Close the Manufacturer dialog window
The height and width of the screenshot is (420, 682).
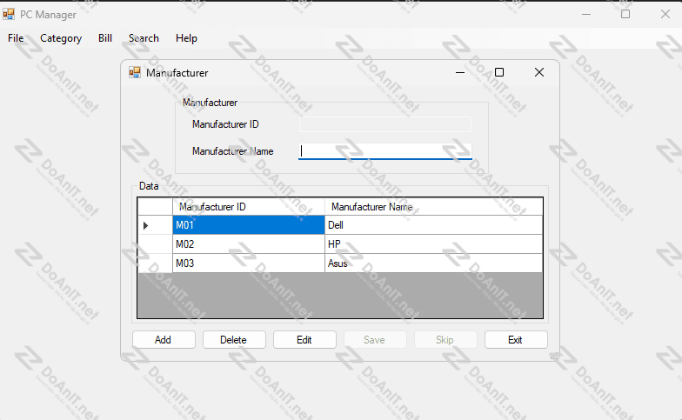(539, 73)
